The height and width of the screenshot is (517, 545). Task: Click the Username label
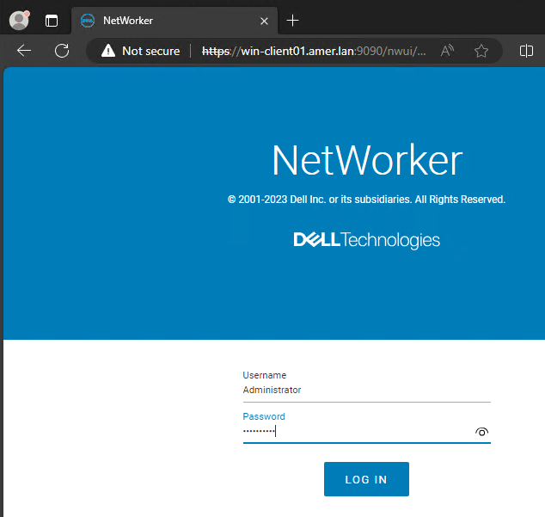click(265, 375)
